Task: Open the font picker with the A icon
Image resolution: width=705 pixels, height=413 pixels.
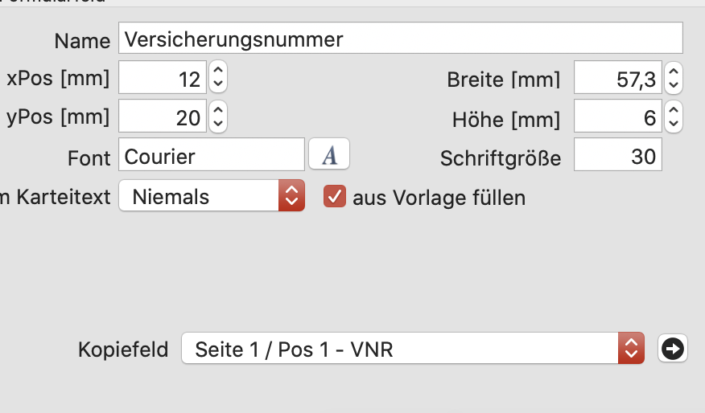Action: tap(329, 154)
